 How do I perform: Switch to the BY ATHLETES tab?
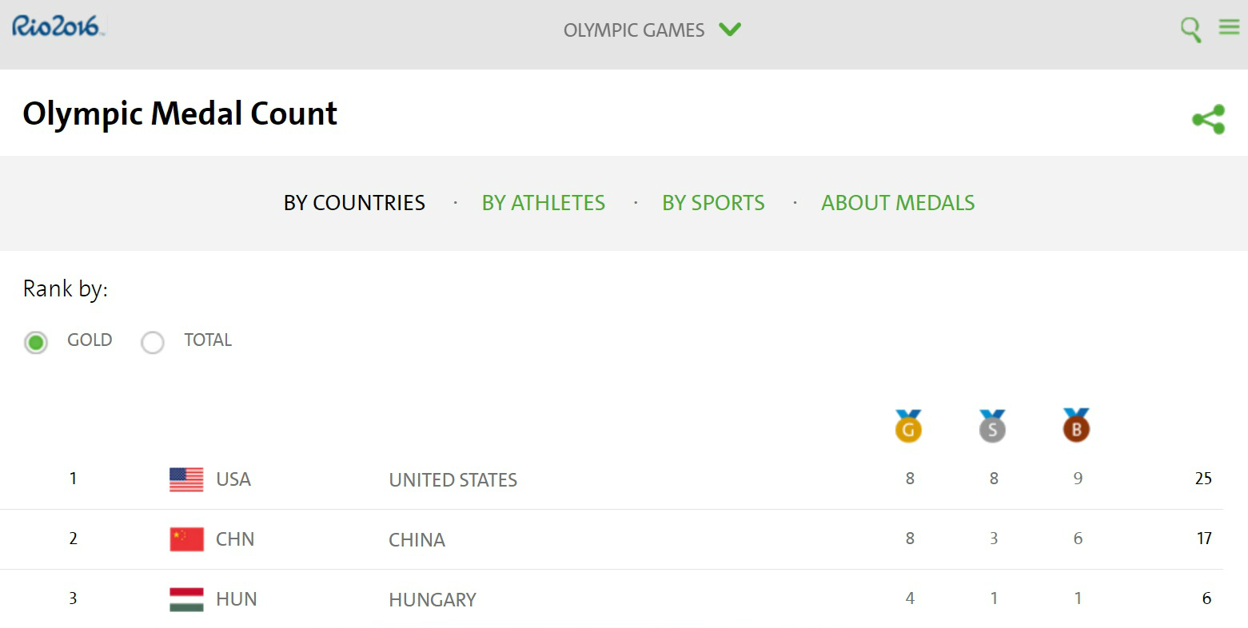tap(544, 203)
